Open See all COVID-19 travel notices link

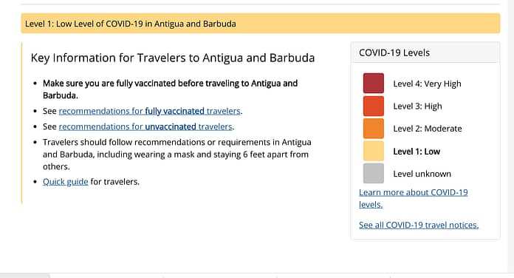click(x=419, y=226)
